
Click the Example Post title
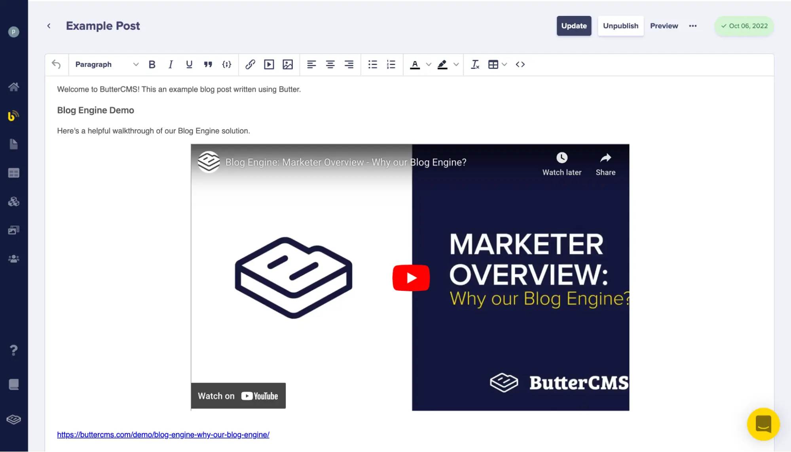(103, 26)
